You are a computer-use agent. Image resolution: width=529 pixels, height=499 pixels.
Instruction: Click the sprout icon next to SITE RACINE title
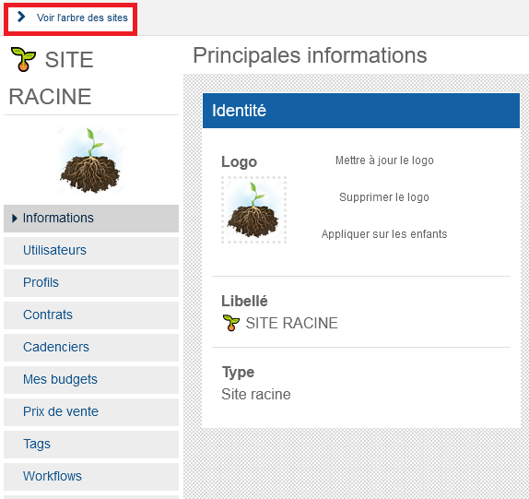pos(23,59)
